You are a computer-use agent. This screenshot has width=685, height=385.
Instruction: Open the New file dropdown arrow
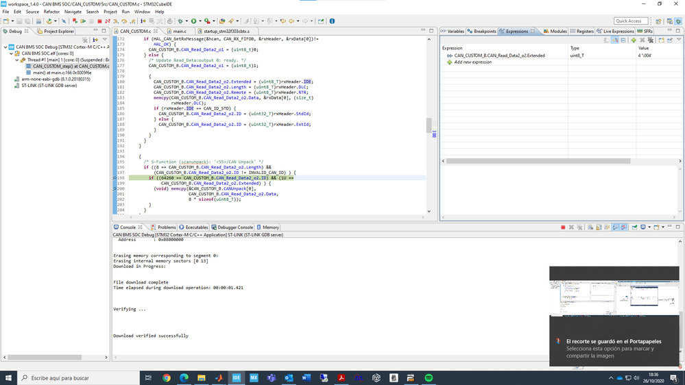(12, 21)
